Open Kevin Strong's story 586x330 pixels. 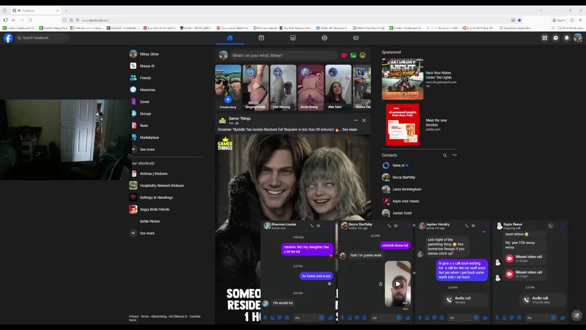[x=310, y=87]
